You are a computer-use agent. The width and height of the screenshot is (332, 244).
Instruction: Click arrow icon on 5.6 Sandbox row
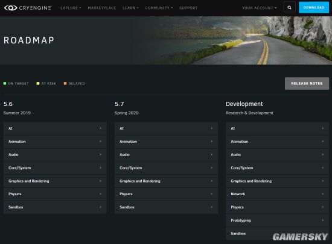pyautogui.click(x=100, y=207)
